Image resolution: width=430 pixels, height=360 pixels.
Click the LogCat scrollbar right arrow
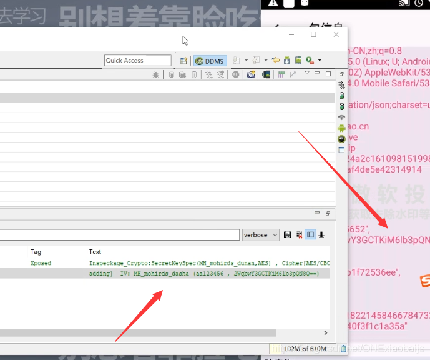326,333
